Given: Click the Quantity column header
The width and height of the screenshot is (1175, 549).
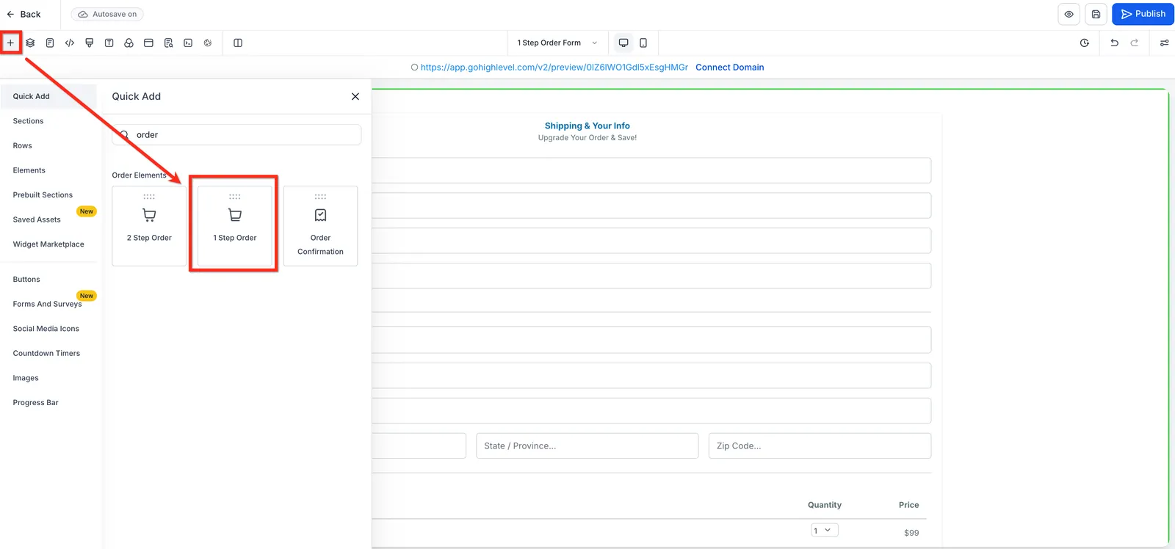Looking at the screenshot, I should (825, 505).
